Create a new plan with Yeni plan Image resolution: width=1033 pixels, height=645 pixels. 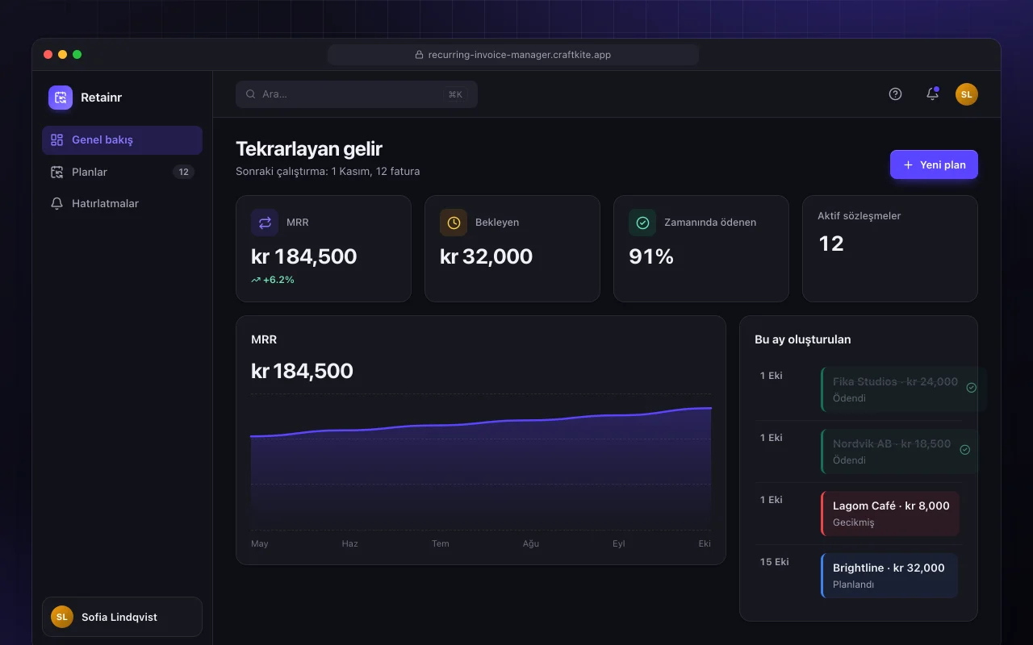934,164
